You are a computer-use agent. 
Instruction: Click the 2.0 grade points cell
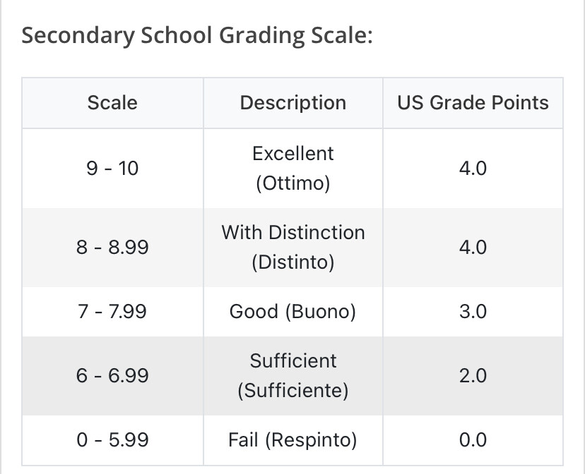(473, 376)
